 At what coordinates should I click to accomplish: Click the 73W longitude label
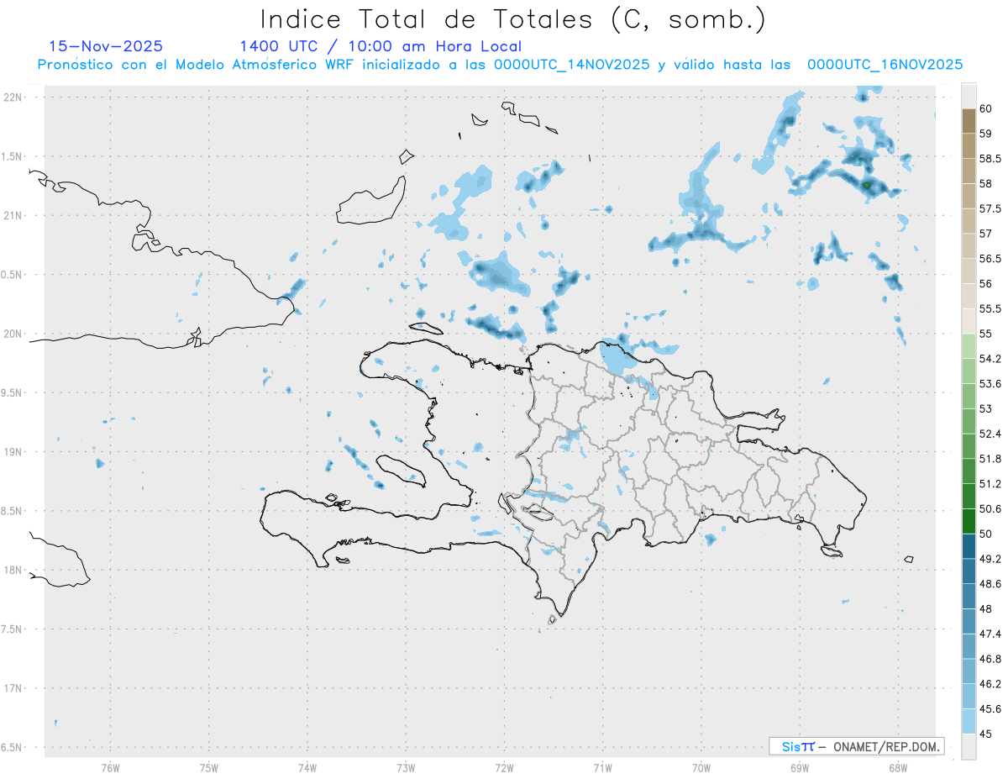(x=406, y=767)
